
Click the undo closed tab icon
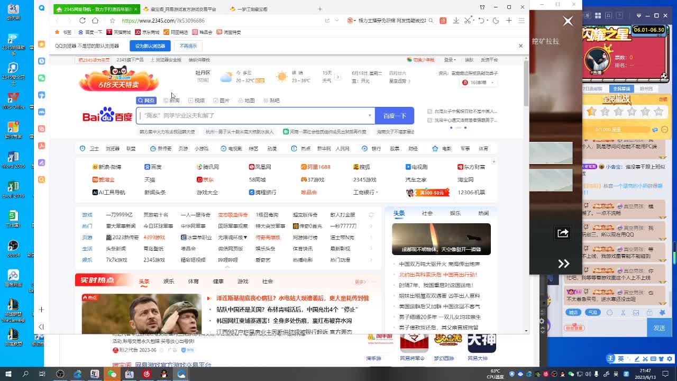(x=481, y=20)
